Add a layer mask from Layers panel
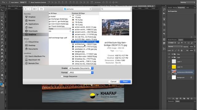 pos(177,98)
